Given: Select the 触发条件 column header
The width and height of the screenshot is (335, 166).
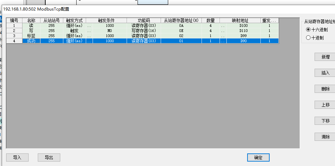Looking at the screenshot, I should point(107,20).
